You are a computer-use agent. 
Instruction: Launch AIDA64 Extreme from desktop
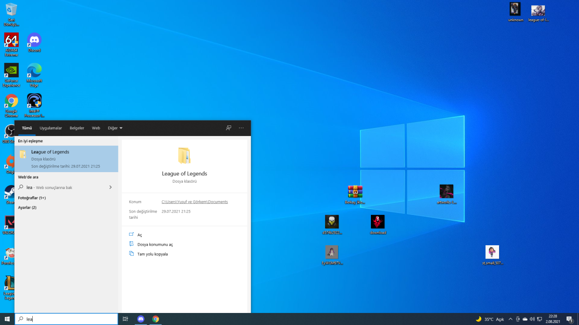(x=11, y=45)
